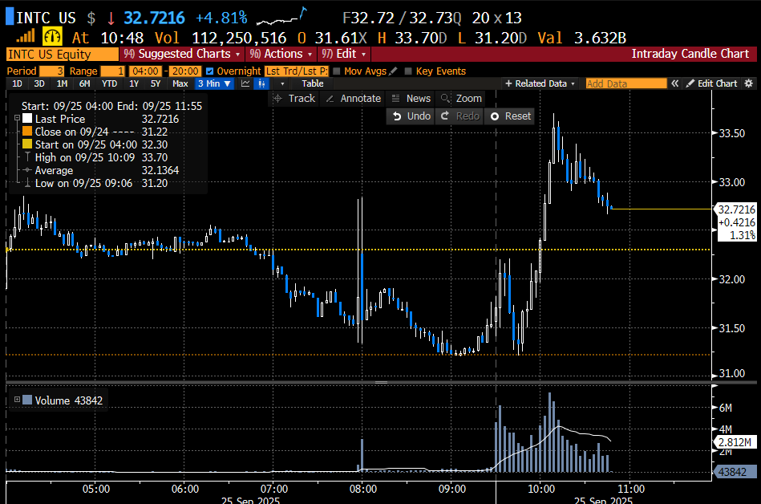Select the 1Y range tab
The image size is (761, 504).
[x=134, y=83]
